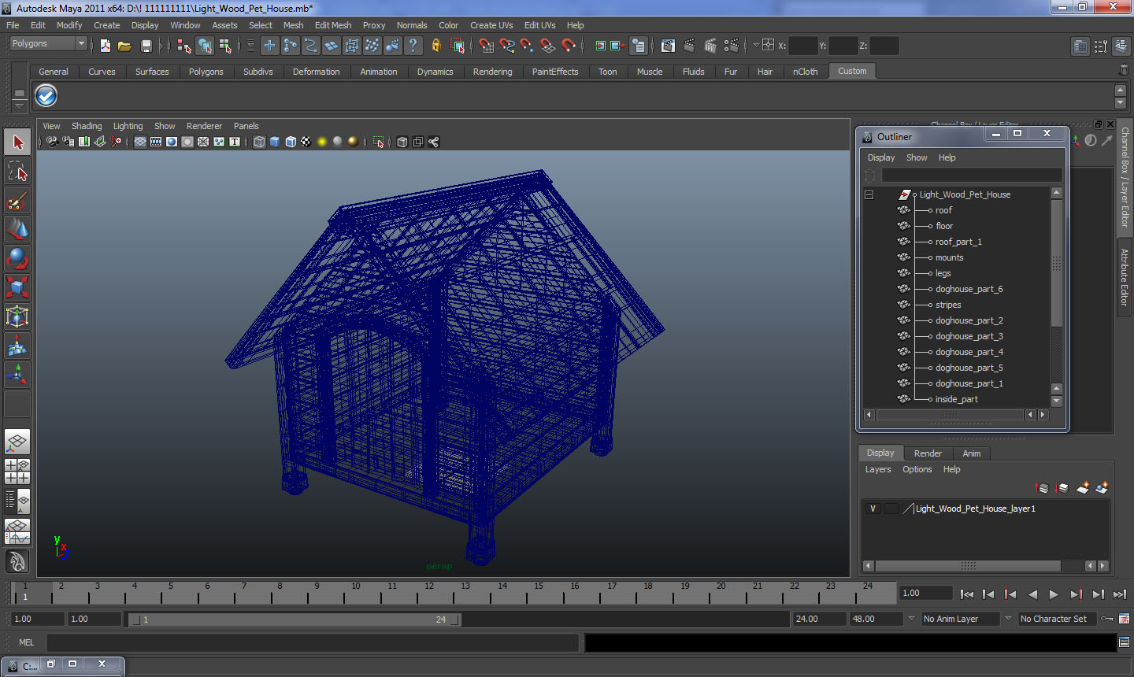Click the New Scene icon
Image resolution: width=1134 pixels, height=677 pixels.
click(105, 46)
